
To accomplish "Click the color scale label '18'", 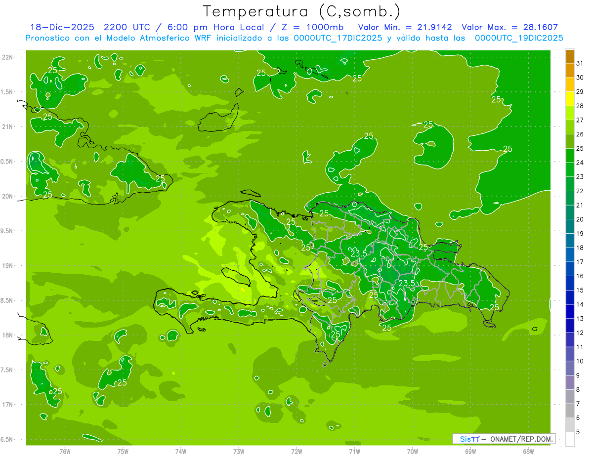I will click(x=580, y=248).
